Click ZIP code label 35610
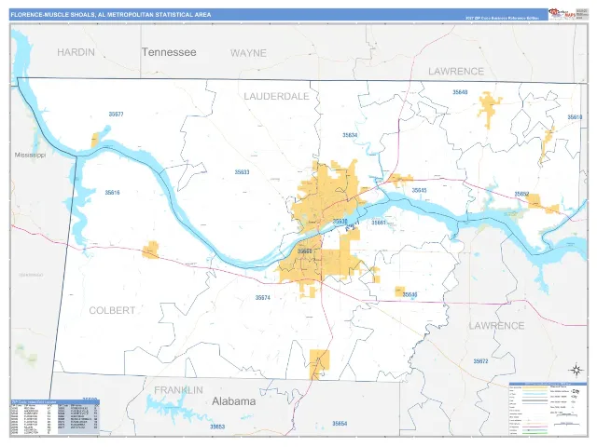The width and height of the screenshot is (597, 447). 575,117
